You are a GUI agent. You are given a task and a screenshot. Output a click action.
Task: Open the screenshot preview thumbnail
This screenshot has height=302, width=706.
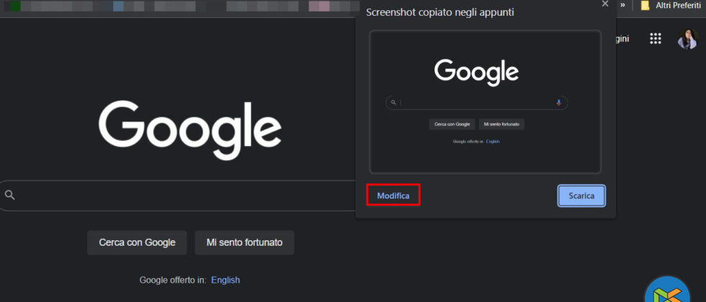point(485,102)
